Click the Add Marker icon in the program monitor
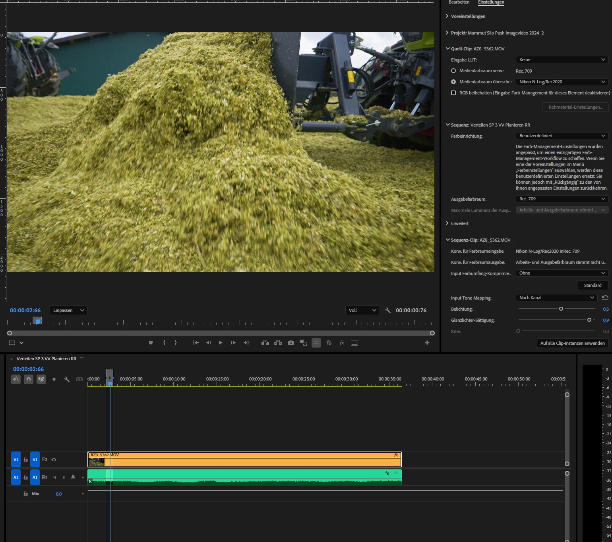The width and height of the screenshot is (612, 542). (151, 343)
